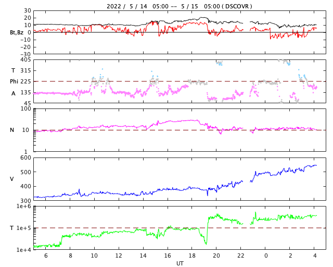Click the T label next to 1e+5
The height and width of the screenshot is (267, 333).
click(11, 228)
